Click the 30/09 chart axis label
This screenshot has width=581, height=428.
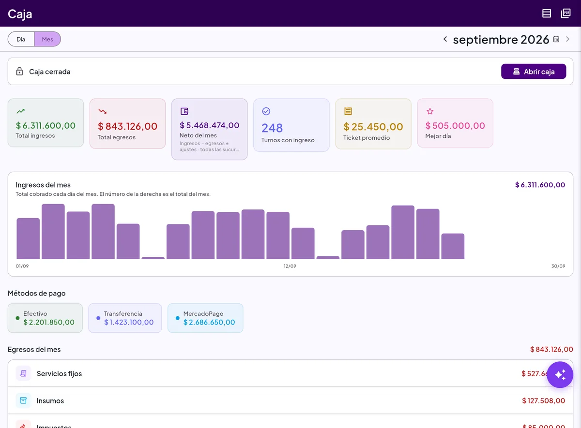pyautogui.click(x=558, y=266)
